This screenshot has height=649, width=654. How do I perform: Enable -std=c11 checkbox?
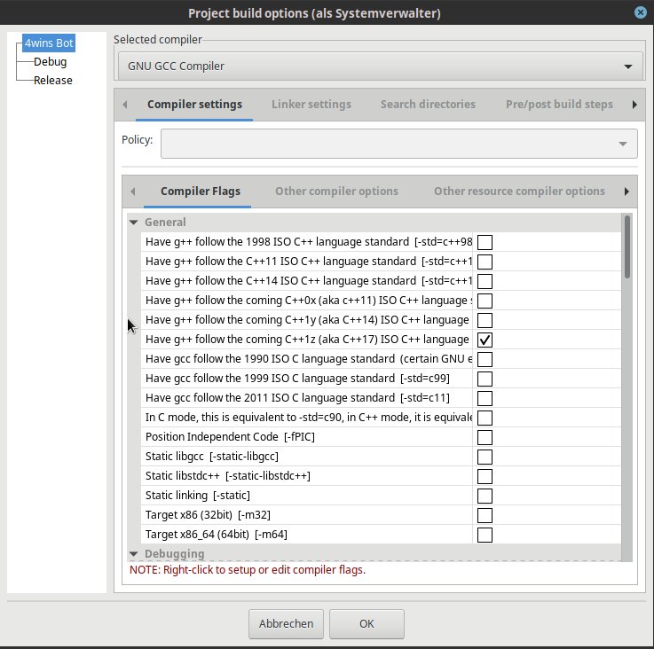click(485, 398)
